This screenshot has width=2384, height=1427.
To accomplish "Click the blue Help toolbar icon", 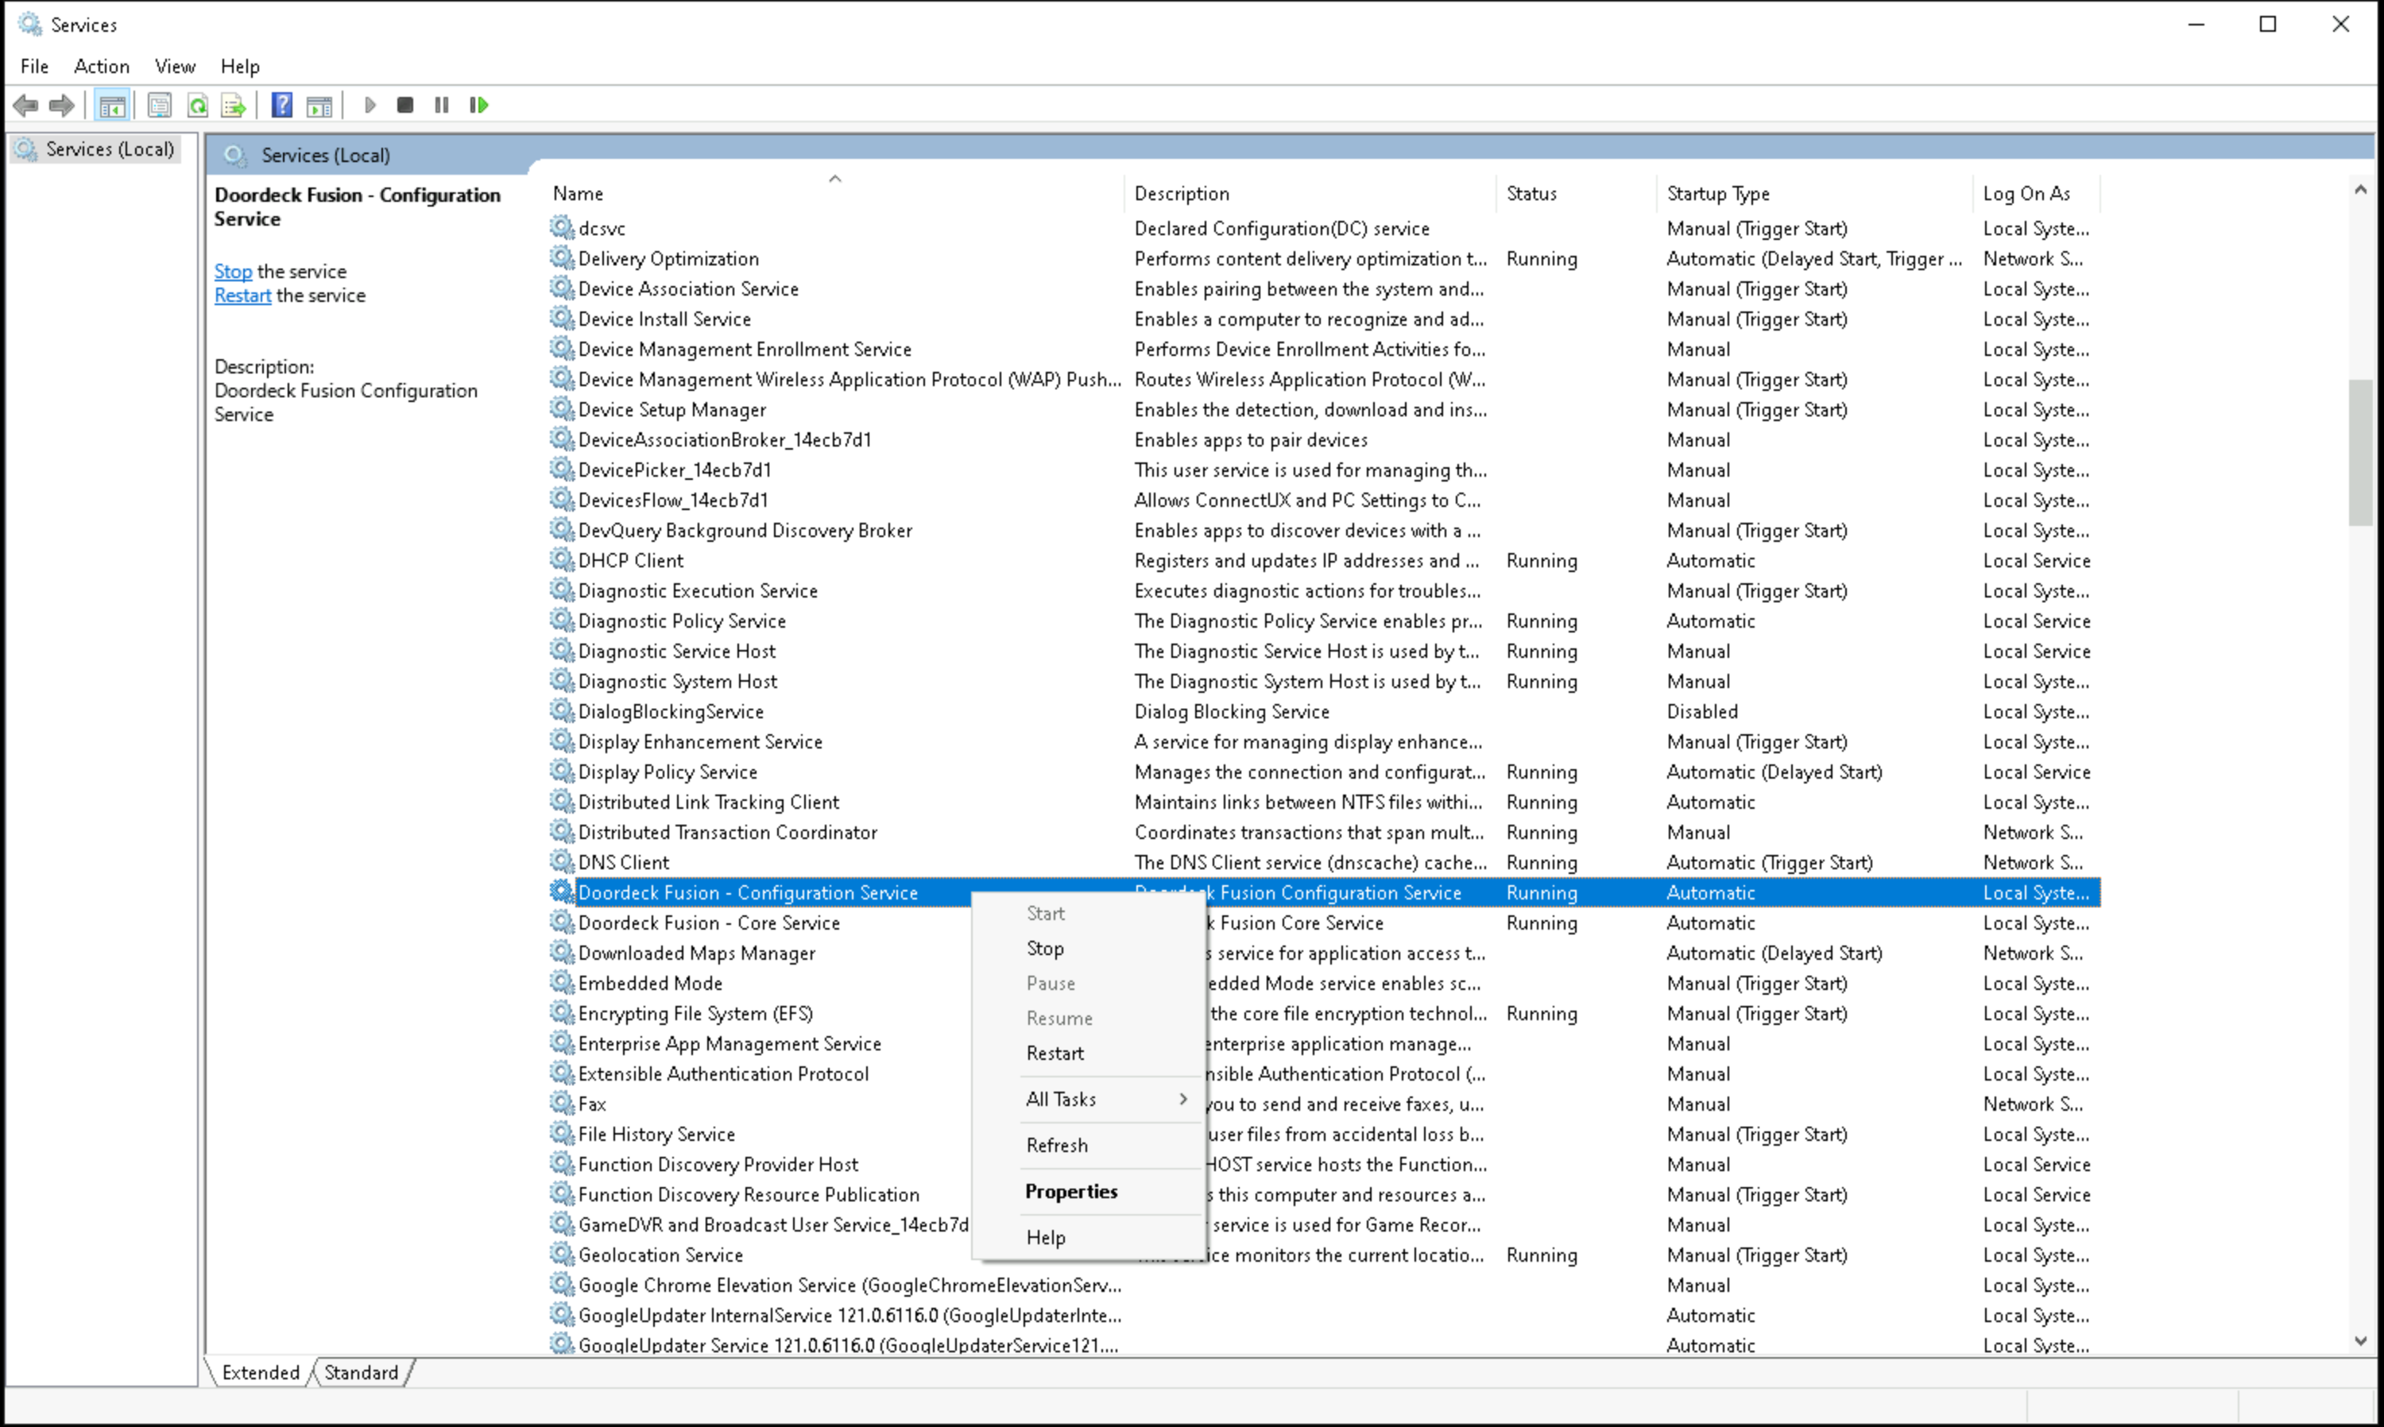I will 281,105.
